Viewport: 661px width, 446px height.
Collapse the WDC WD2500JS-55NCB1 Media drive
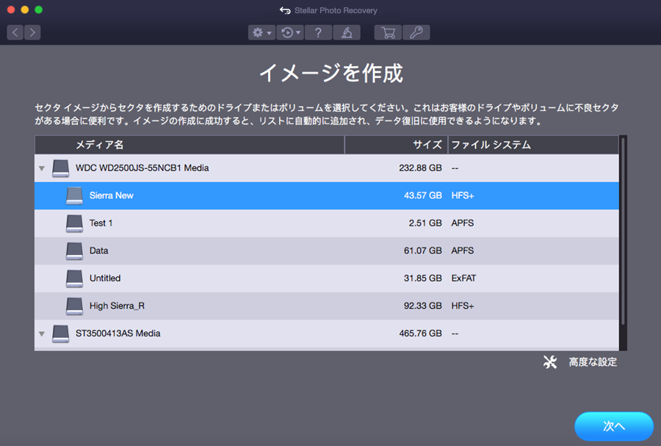coord(42,168)
